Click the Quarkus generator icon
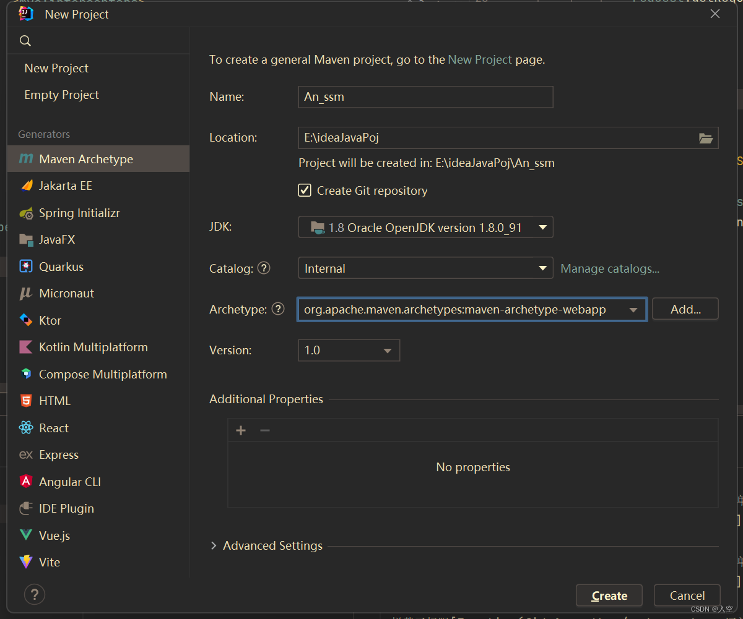Viewport: 743px width, 619px height. pos(26,267)
